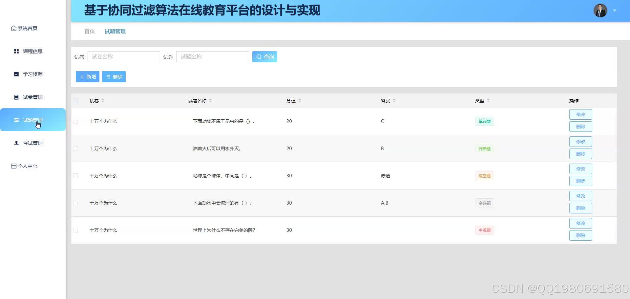Click the user avatar in top right corner
Image resolution: width=630 pixels, height=299 pixels.
point(600,10)
